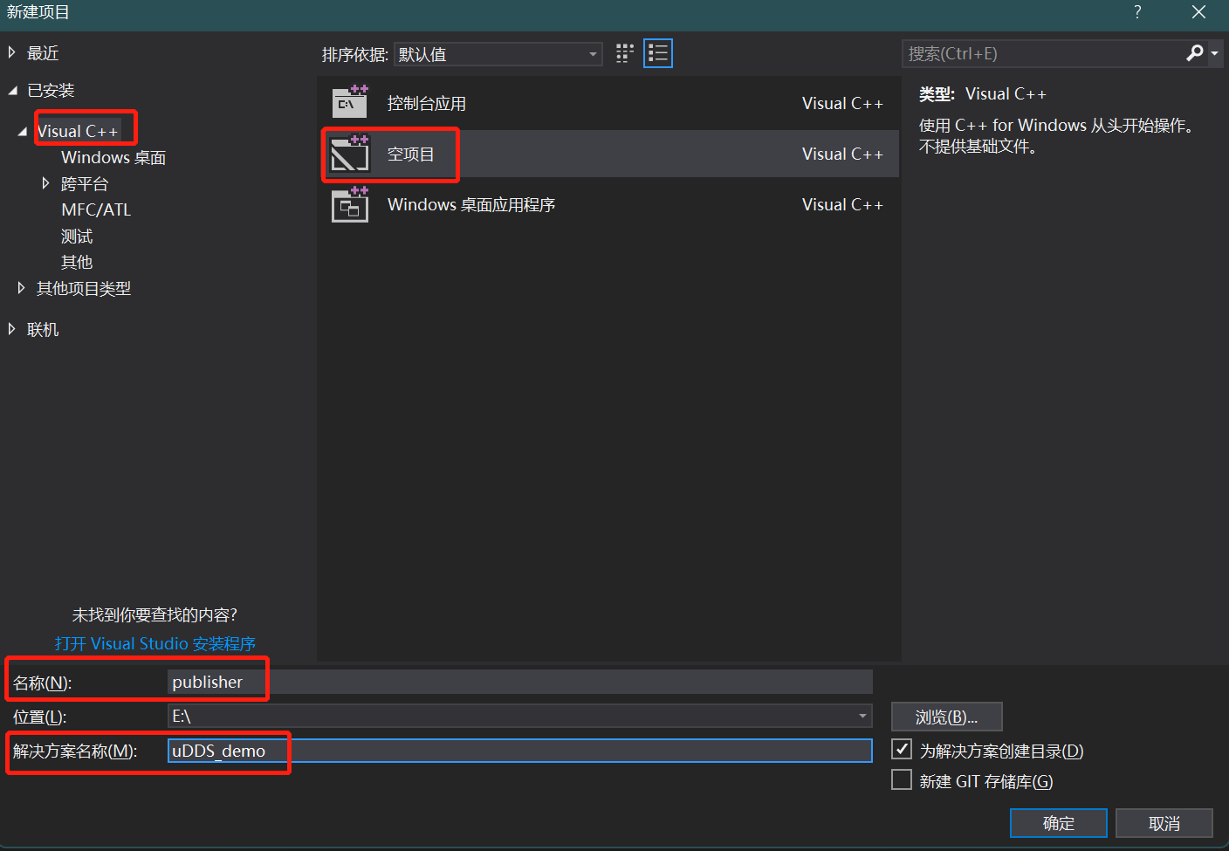Viewport: 1229px width, 851px height.
Task: Click the empty project template icon
Action: point(350,154)
